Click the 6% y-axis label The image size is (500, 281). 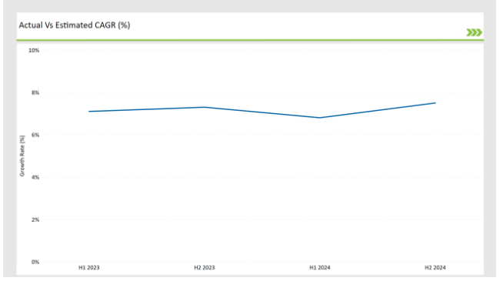pyautogui.click(x=35, y=135)
